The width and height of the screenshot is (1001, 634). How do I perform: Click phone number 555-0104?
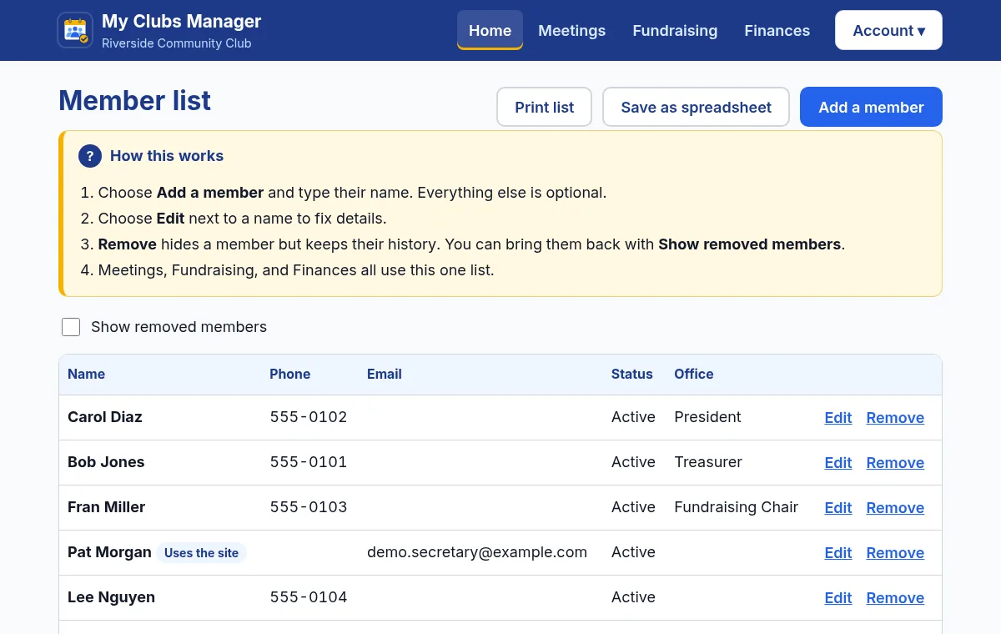pos(308,597)
